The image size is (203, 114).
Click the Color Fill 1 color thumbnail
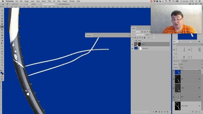[136, 48]
